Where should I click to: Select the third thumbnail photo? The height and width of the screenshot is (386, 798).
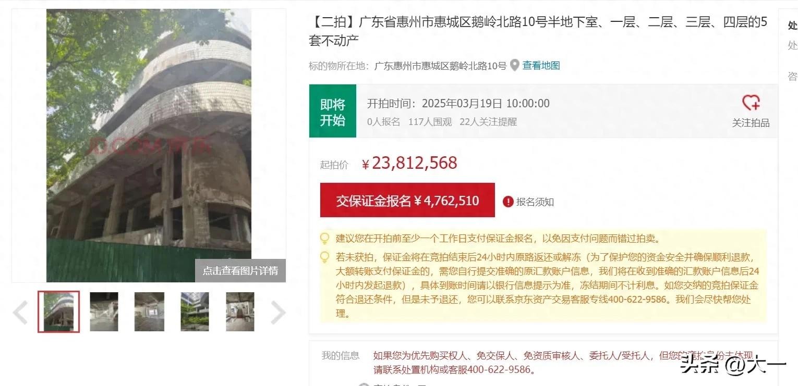(x=149, y=312)
